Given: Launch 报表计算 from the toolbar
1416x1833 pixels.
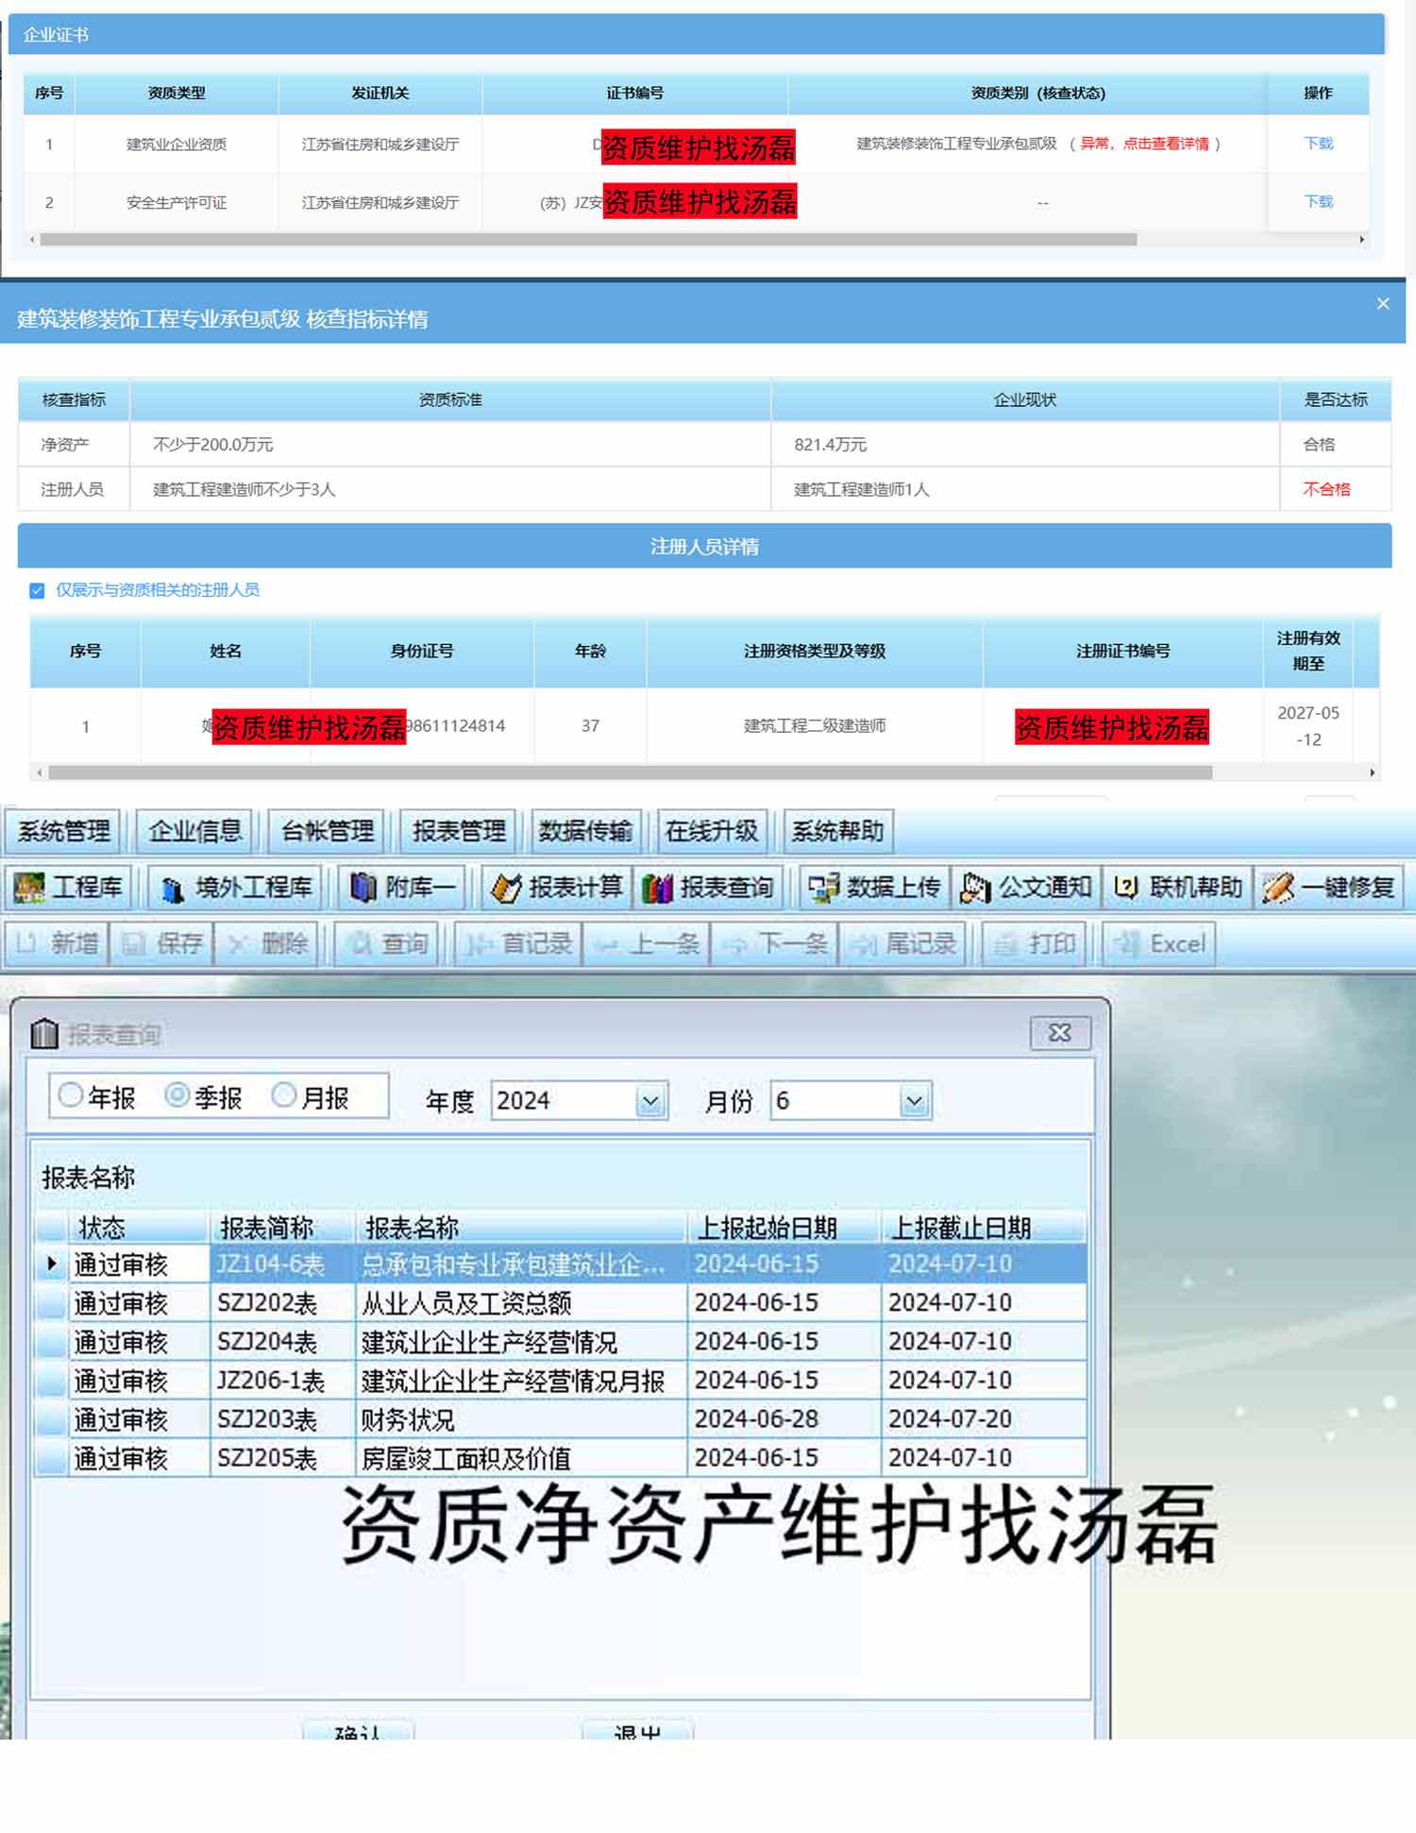Looking at the screenshot, I should pos(557,887).
